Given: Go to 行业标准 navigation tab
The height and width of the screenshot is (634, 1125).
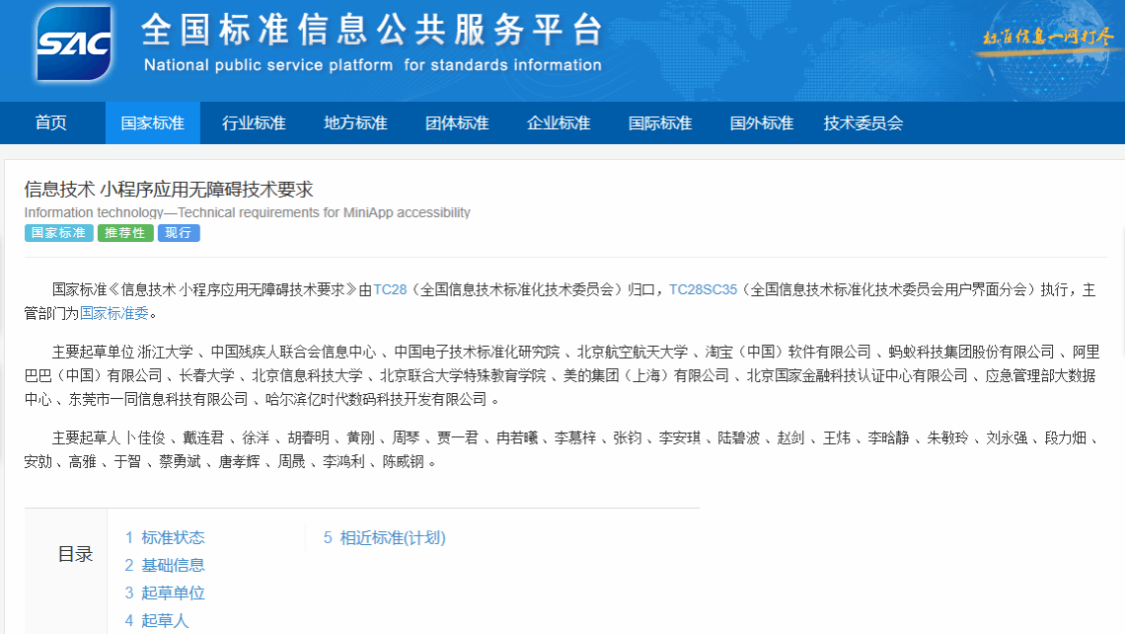Looking at the screenshot, I should (254, 123).
